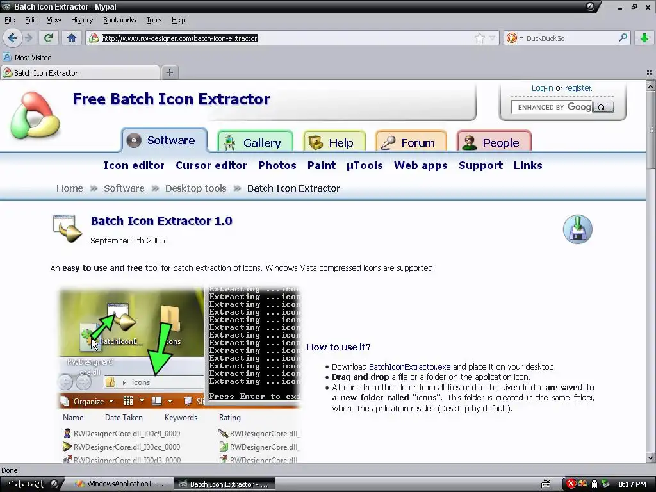Click the Batch Icon Extractor screenshot image
Image resolution: width=656 pixels, height=492 pixels.
point(179,375)
